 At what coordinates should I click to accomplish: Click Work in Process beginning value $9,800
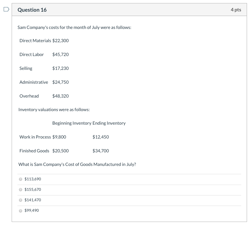[59, 137]
